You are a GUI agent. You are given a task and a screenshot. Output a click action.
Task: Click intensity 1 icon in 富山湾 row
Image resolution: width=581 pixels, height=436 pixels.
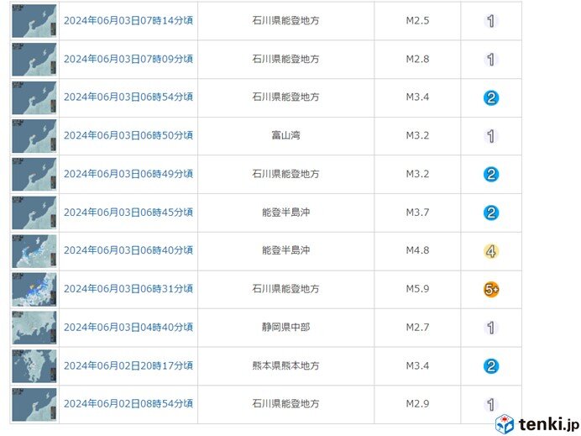491,136
